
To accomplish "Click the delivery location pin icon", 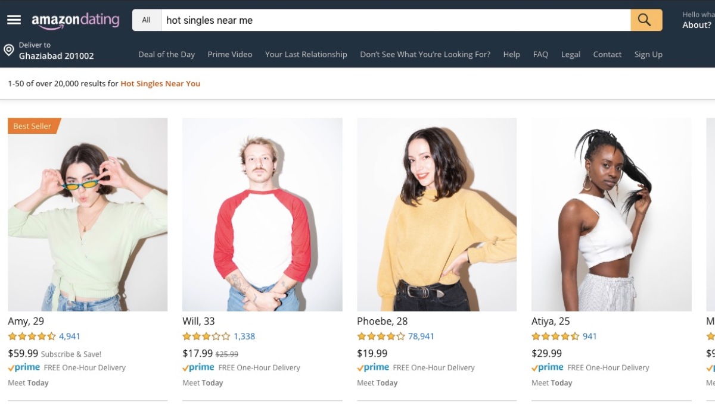I will pyautogui.click(x=9, y=50).
